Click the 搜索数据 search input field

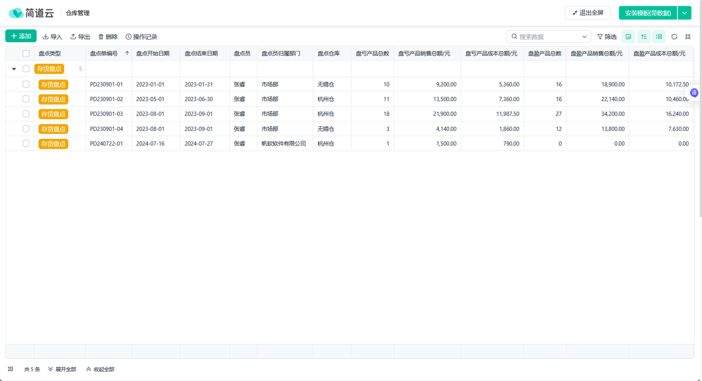point(547,37)
